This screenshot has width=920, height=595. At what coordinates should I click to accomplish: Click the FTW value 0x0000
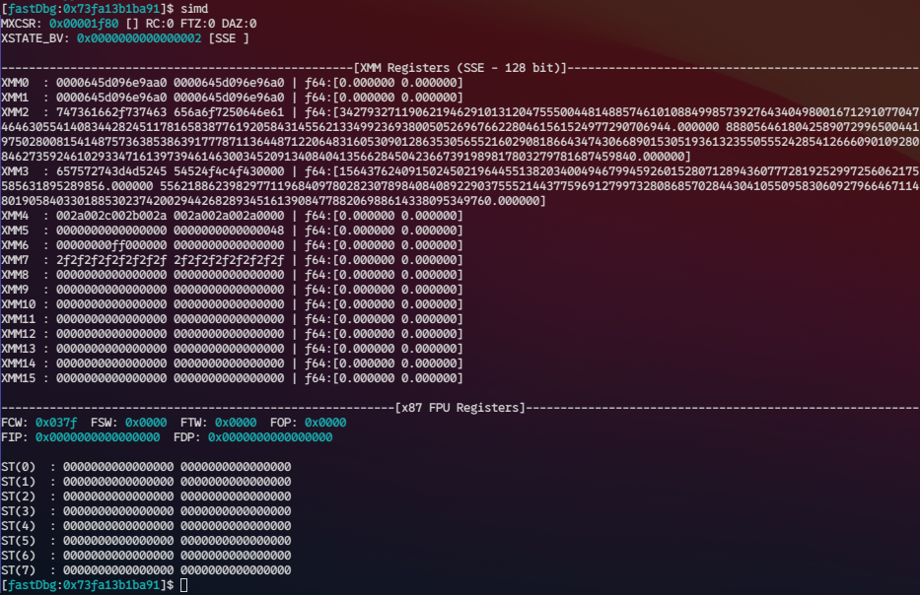click(x=236, y=423)
